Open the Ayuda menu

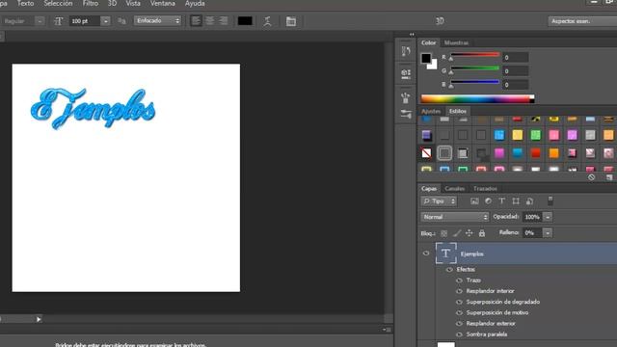click(x=195, y=4)
